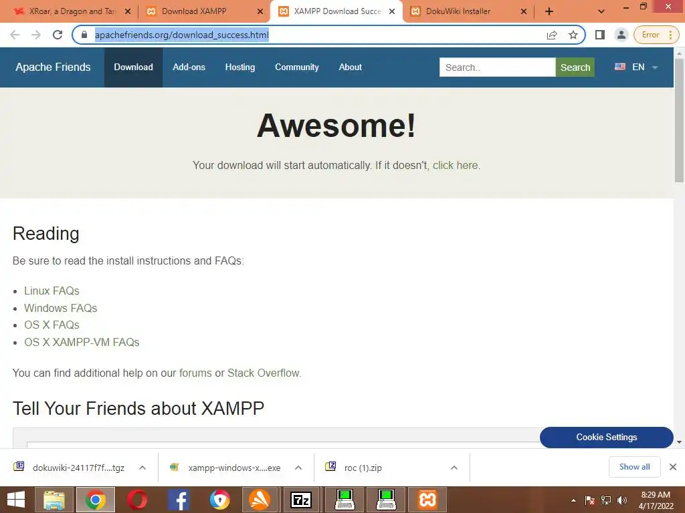
Task: Expand the EN language dropdown
Action: (x=636, y=67)
